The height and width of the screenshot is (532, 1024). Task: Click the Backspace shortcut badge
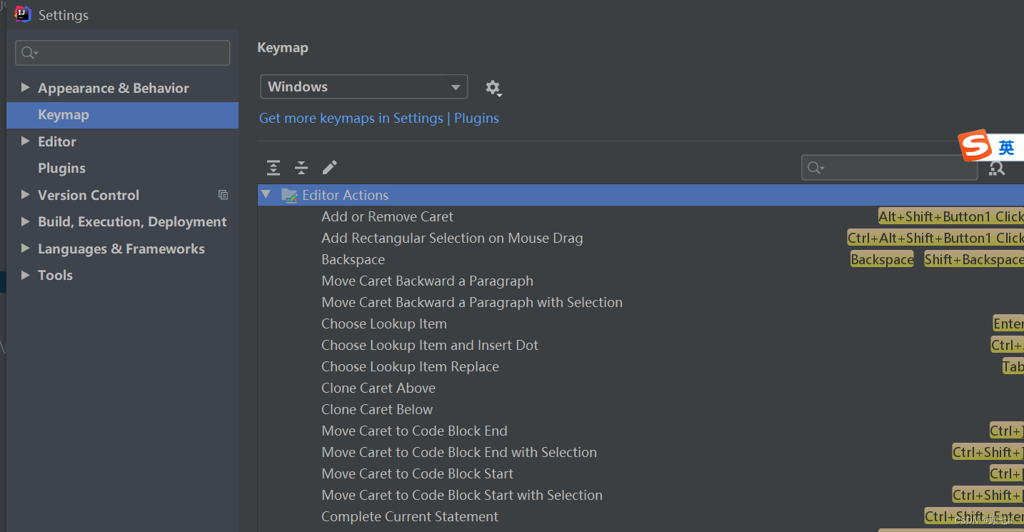[882, 259]
